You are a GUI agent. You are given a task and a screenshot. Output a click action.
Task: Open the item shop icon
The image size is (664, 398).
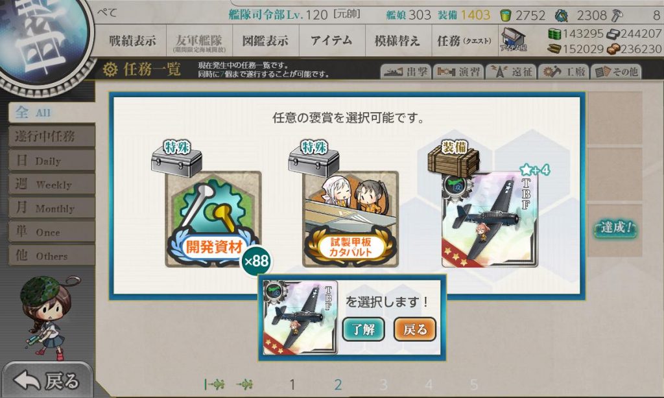514,40
